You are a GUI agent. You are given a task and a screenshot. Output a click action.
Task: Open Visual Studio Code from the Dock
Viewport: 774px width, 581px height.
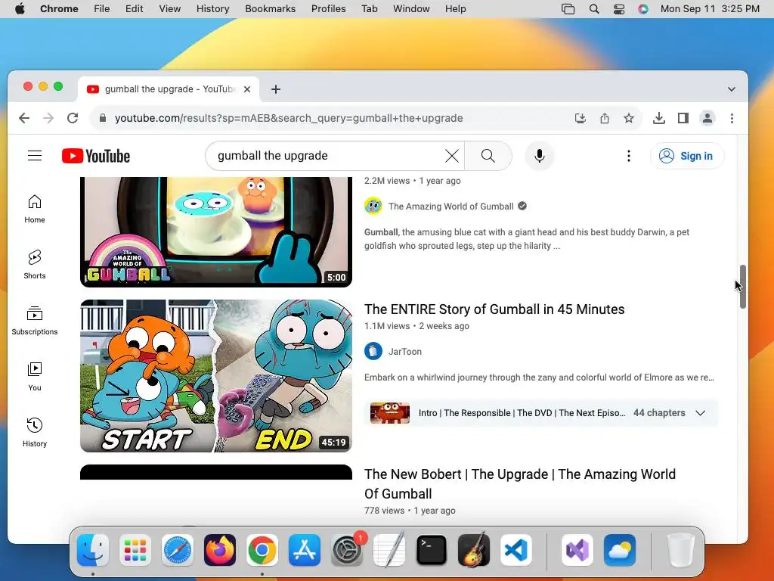516,550
